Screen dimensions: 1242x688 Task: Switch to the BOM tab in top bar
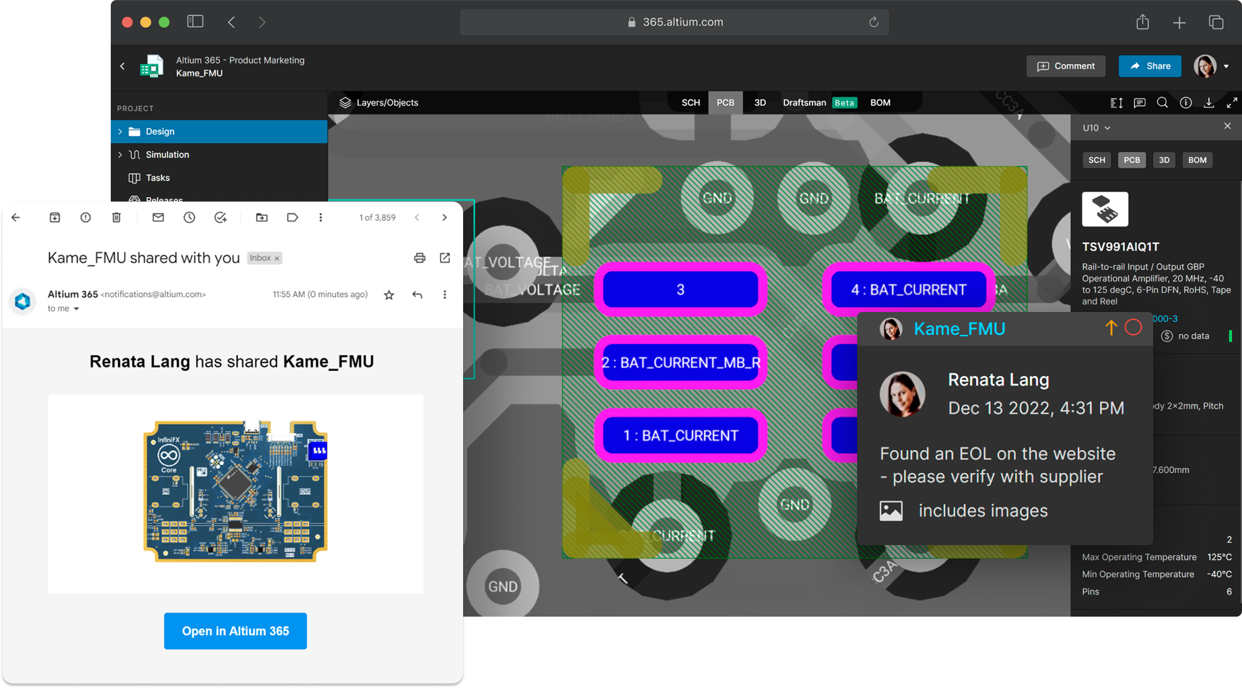(x=880, y=103)
